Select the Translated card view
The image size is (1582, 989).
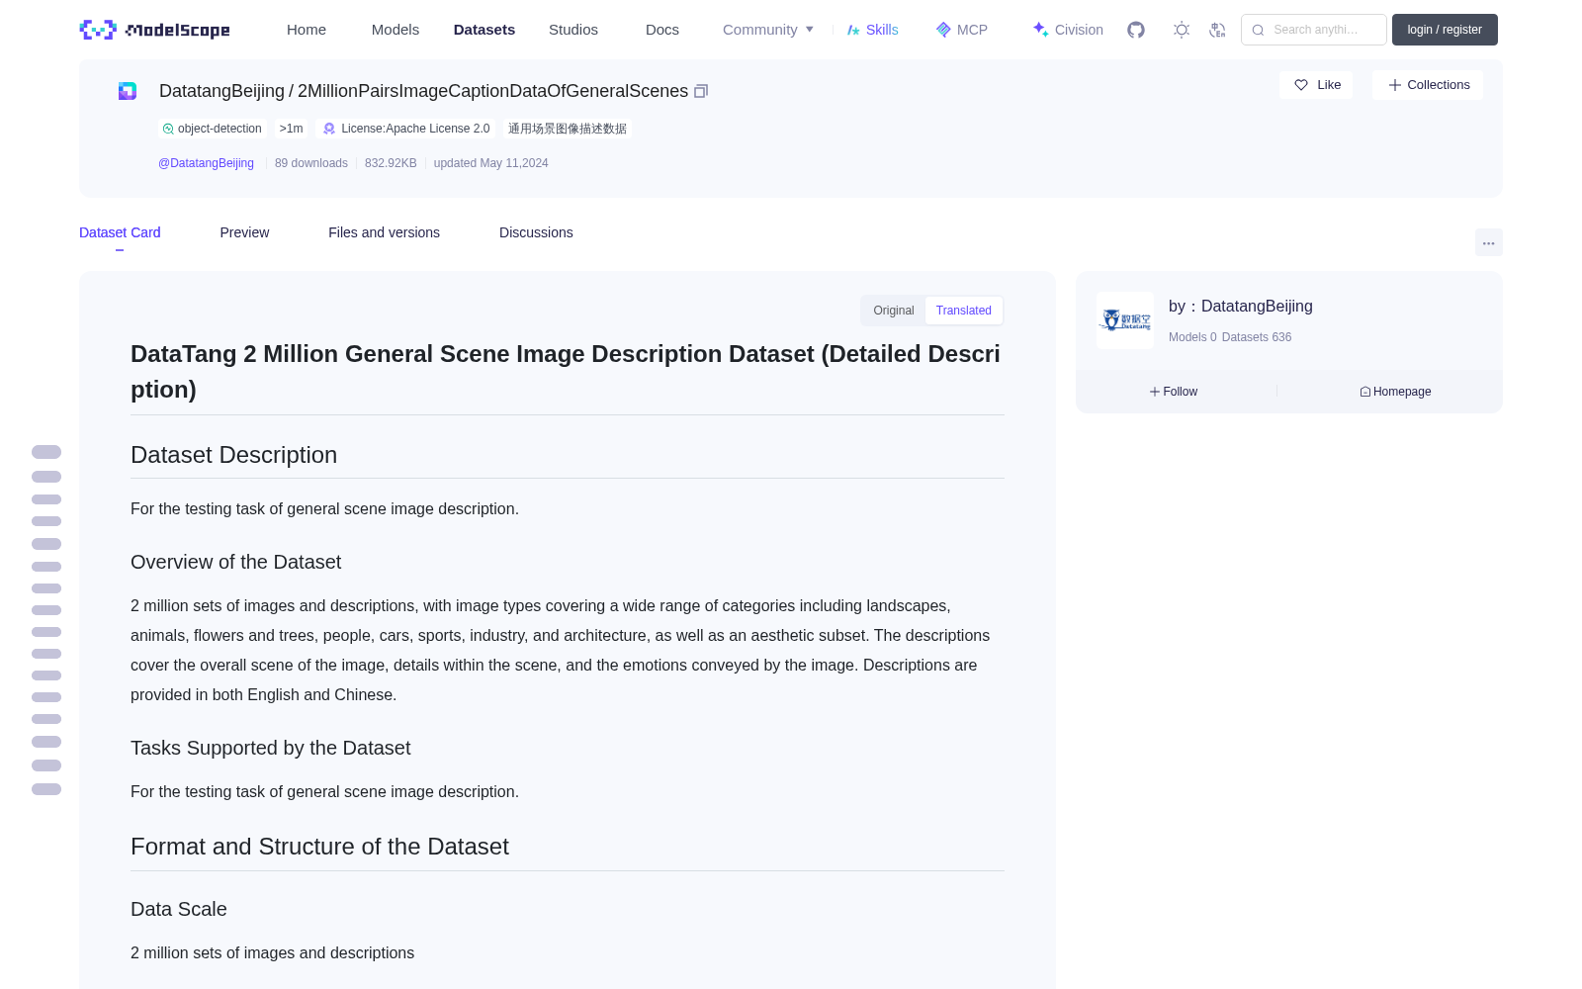click(964, 311)
